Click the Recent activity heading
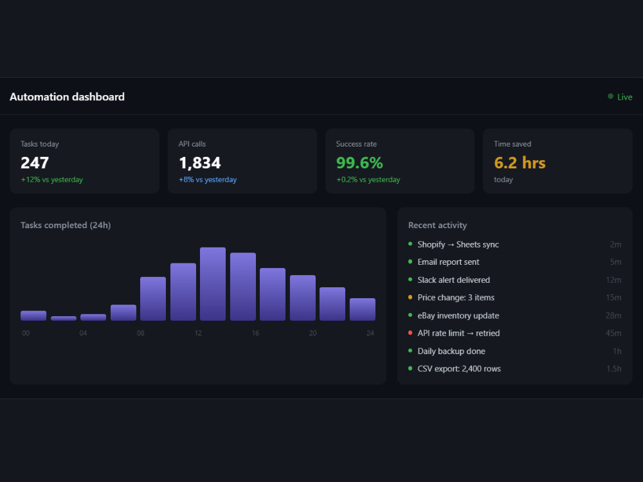This screenshot has height=482, width=643. pos(437,225)
